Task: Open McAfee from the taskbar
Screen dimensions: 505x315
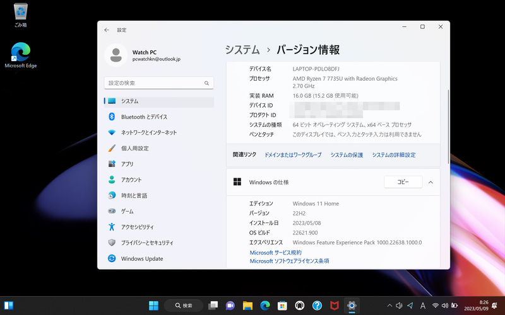Action: point(335,306)
